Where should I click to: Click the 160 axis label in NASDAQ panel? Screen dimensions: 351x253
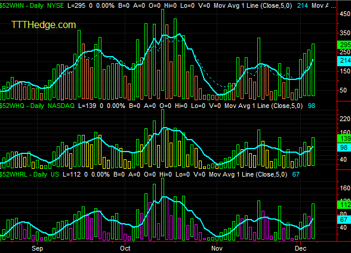click(345, 132)
